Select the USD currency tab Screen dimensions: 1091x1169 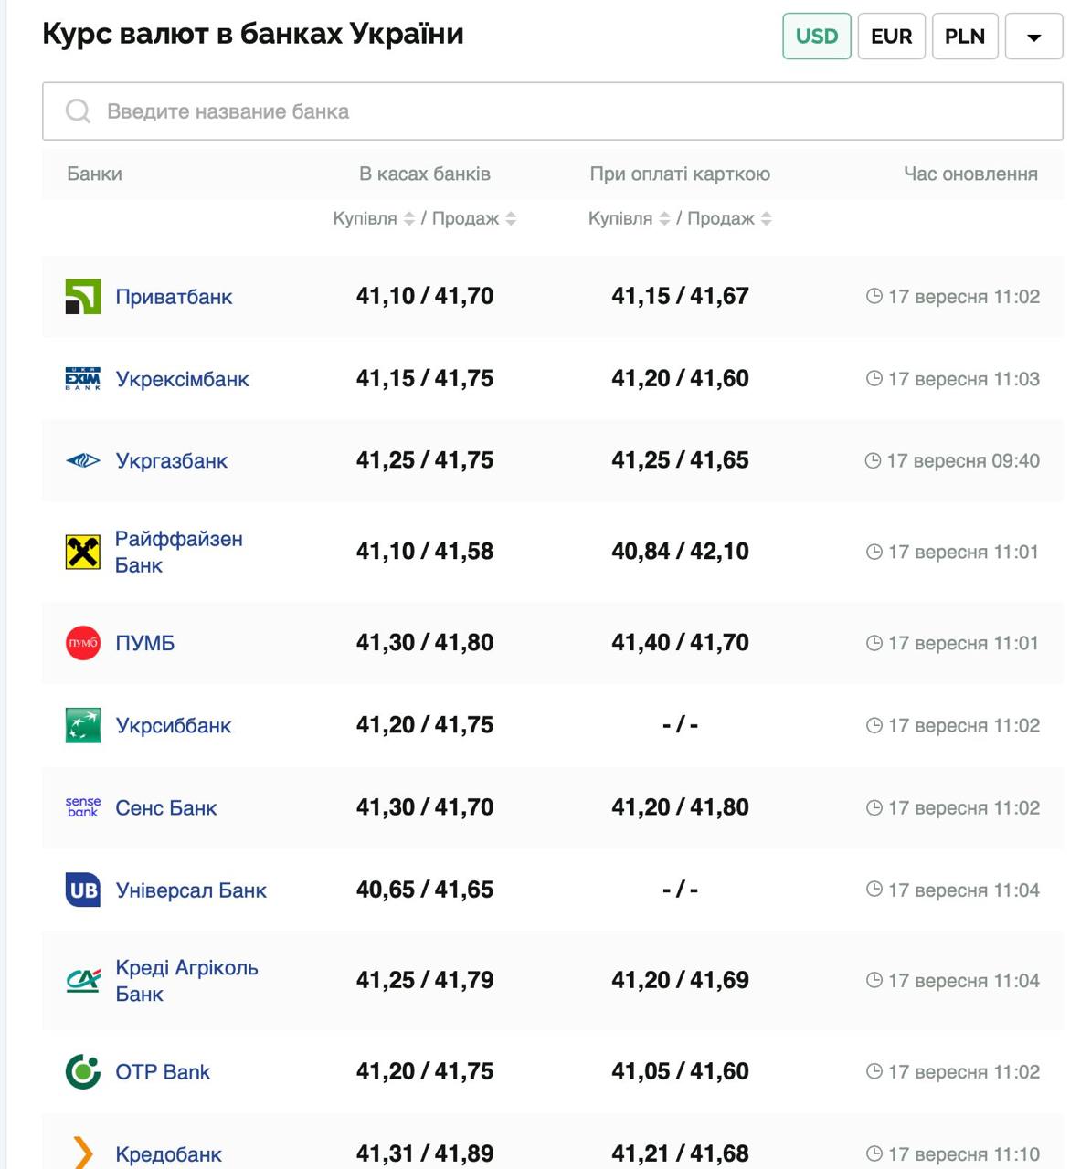coord(816,37)
